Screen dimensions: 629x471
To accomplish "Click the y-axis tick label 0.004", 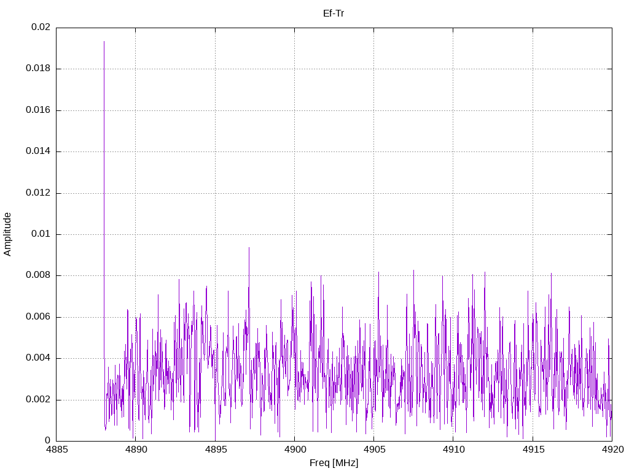I will [38, 358].
